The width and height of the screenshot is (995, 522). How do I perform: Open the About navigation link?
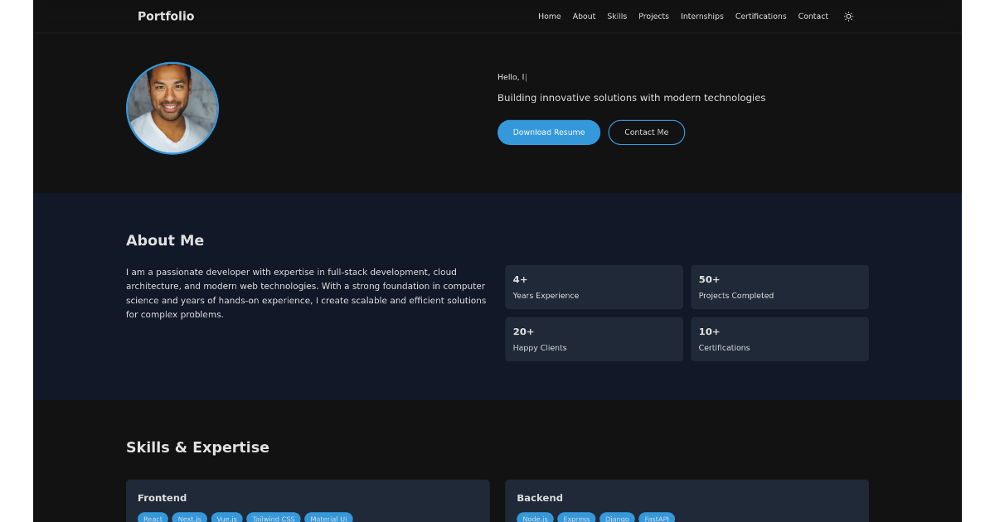(x=584, y=16)
